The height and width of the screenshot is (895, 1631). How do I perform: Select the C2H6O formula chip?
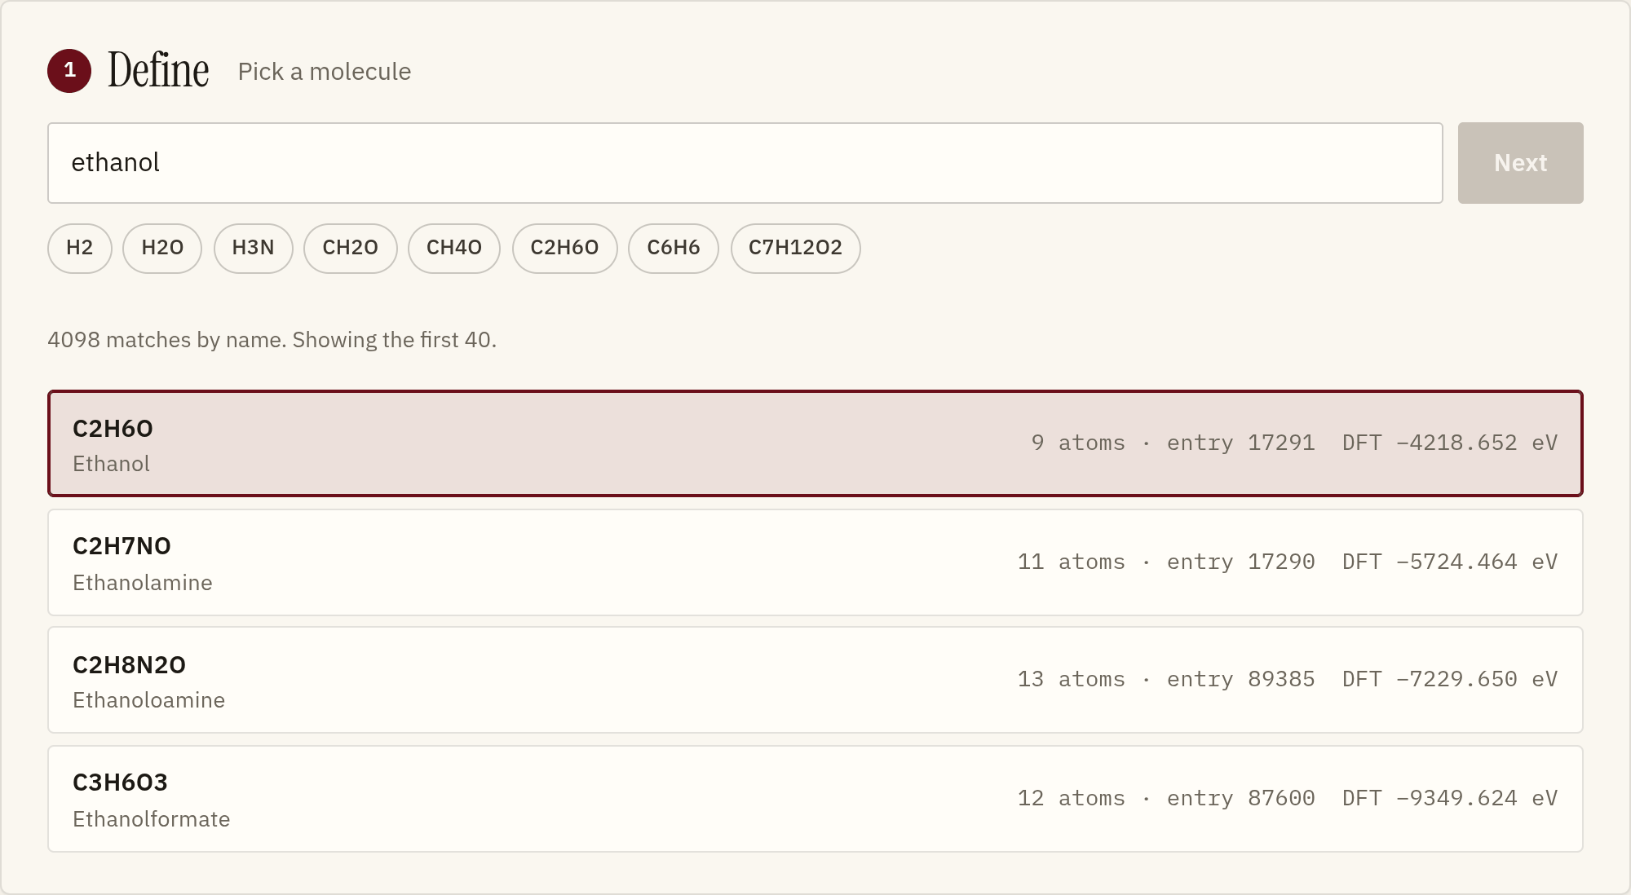click(564, 248)
